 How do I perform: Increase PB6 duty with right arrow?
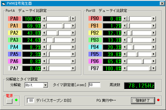[x=154, y=61]
